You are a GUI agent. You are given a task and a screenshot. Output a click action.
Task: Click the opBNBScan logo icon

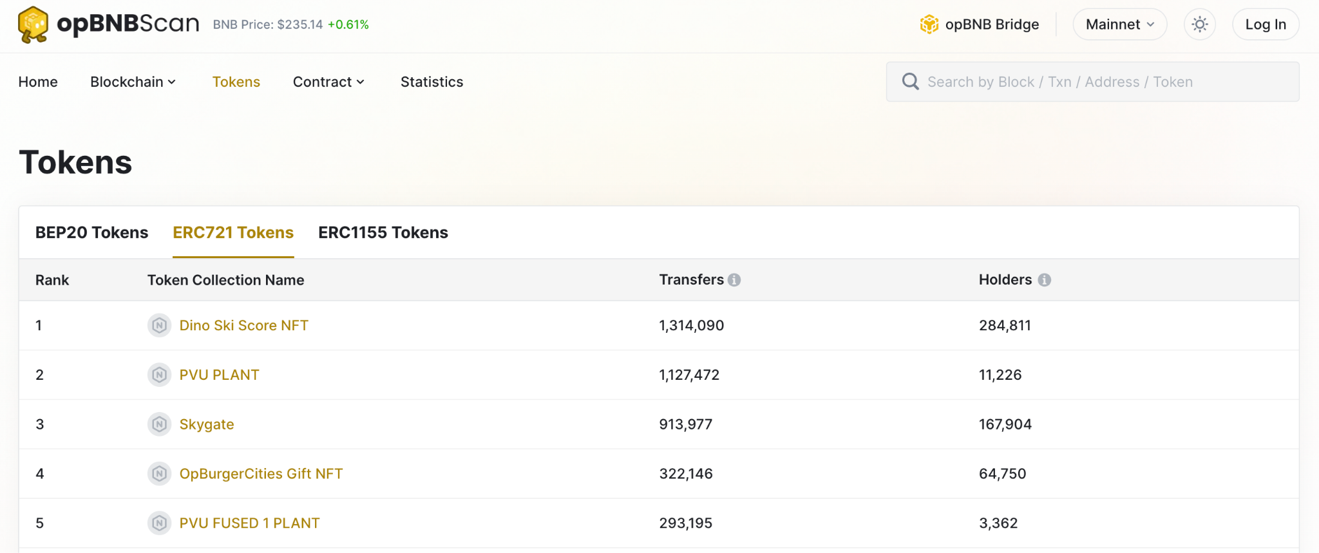33,24
